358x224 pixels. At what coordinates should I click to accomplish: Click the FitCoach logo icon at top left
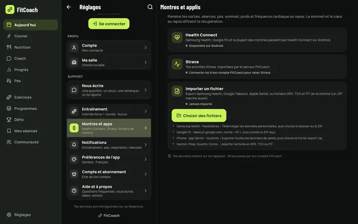coord(10,10)
